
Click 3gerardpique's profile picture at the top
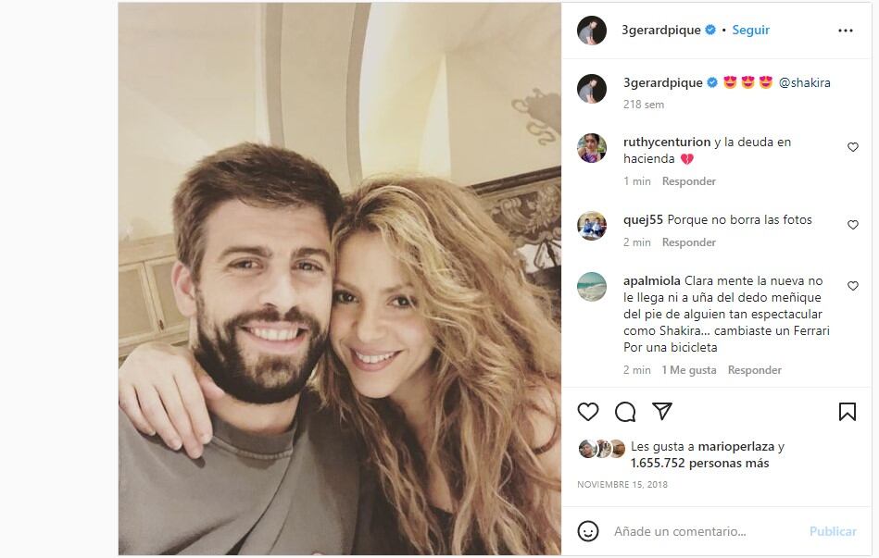pyautogui.click(x=590, y=29)
